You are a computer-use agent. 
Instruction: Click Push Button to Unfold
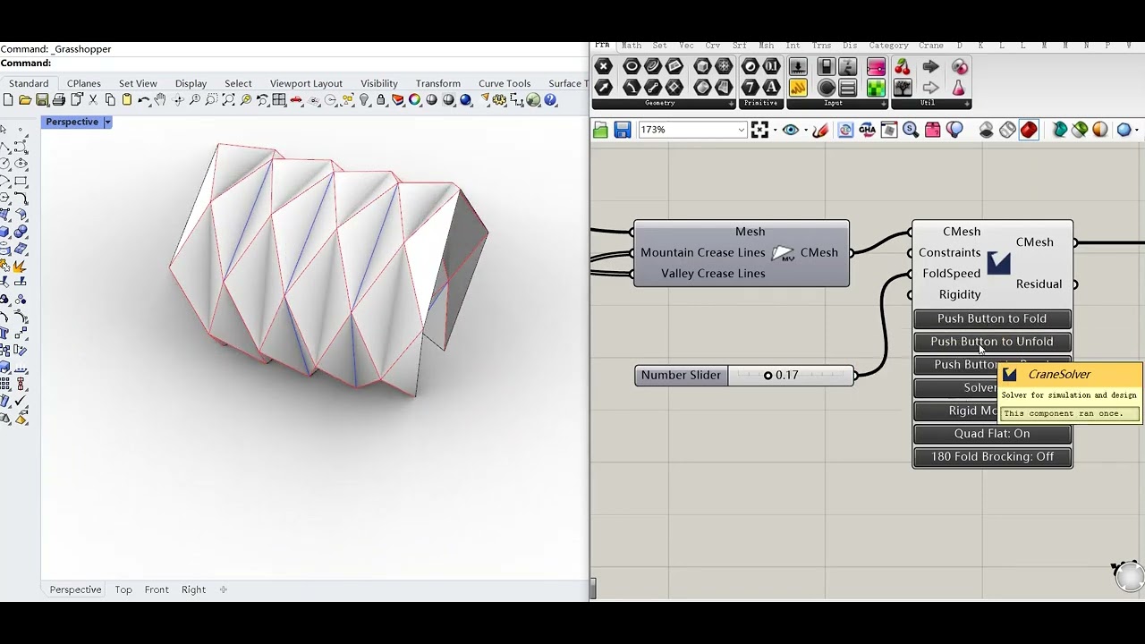click(x=992, y=342)
